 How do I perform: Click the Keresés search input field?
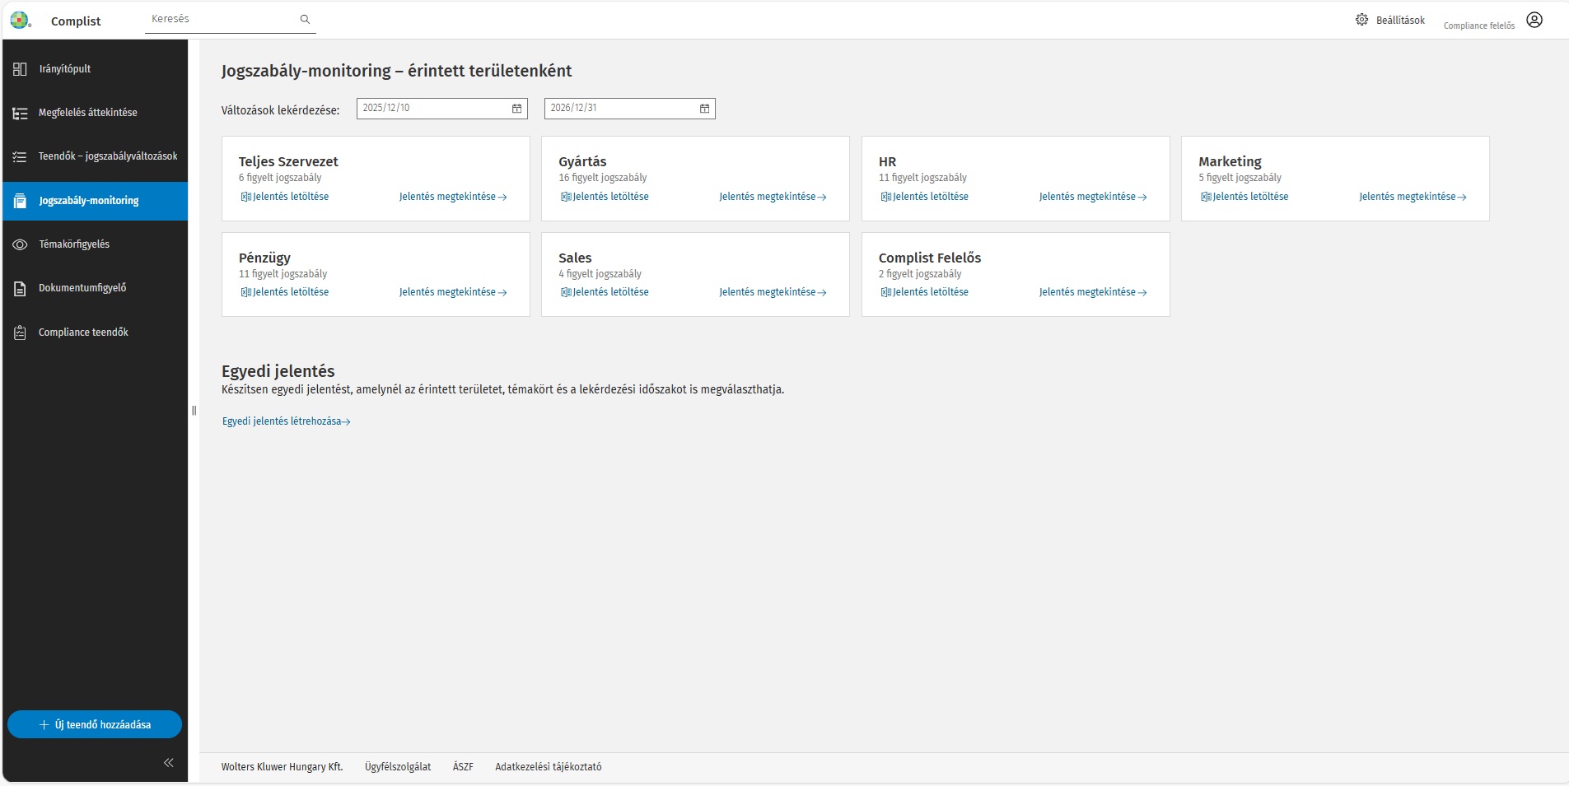[220, 19]
